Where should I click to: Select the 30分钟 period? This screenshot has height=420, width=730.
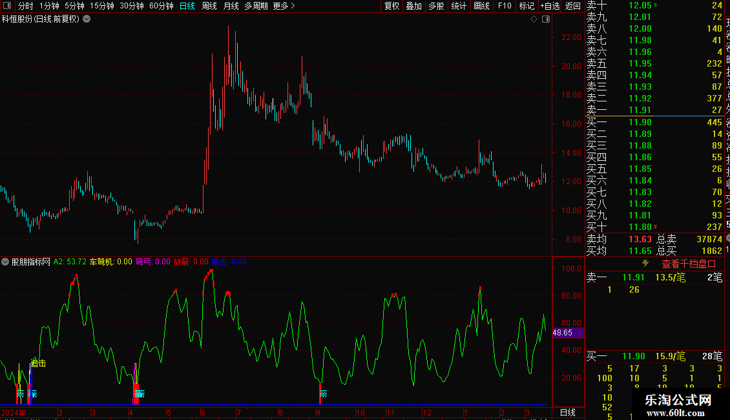click(x=132, y=6)
